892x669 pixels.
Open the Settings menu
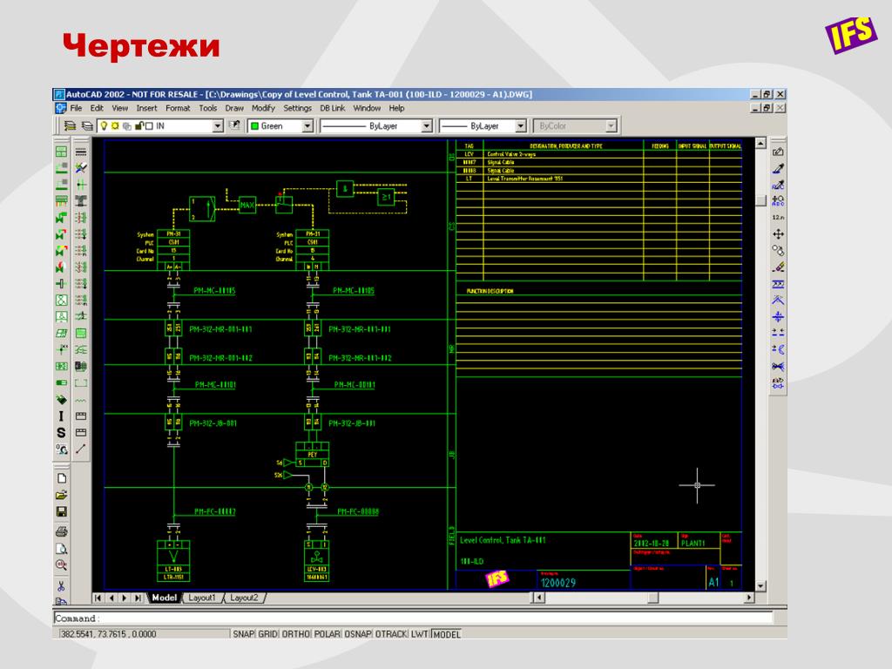click(297, 108)
